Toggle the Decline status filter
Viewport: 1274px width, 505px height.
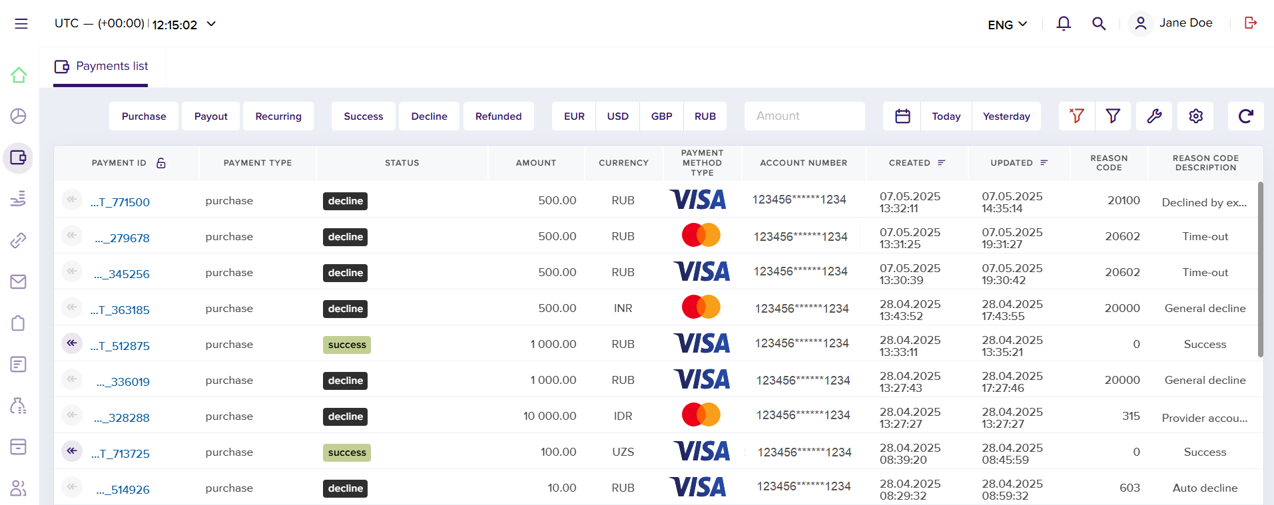point(430,116)
